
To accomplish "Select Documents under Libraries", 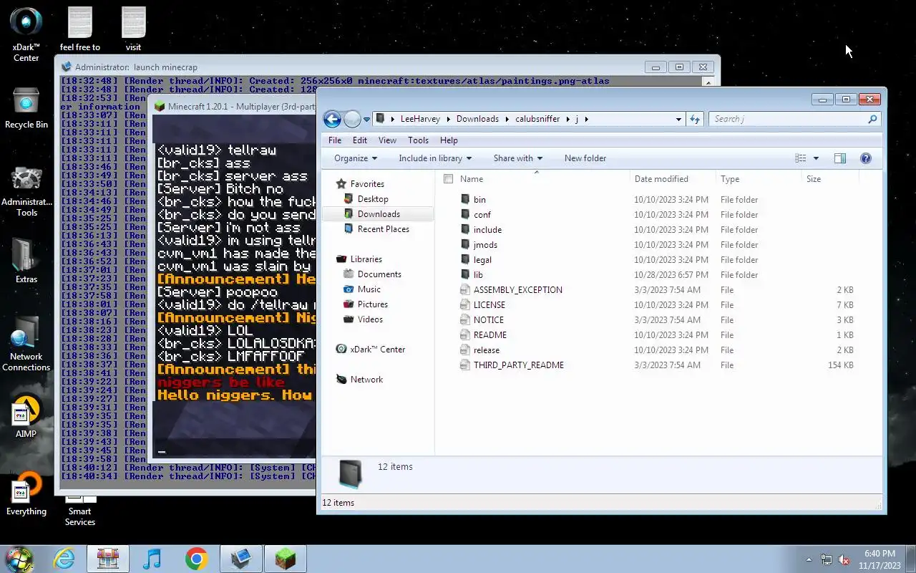I will click(379, 274).
